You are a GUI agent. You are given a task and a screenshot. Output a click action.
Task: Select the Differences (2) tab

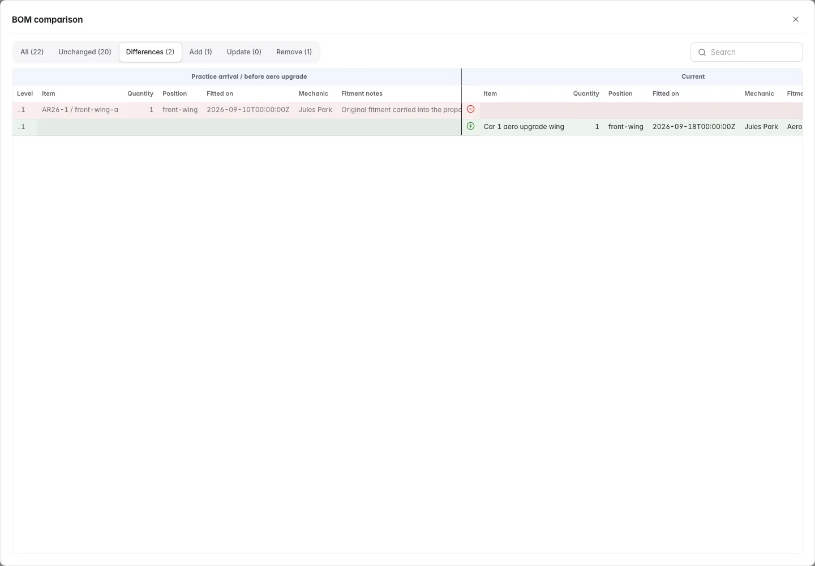(x=150, y=52)
